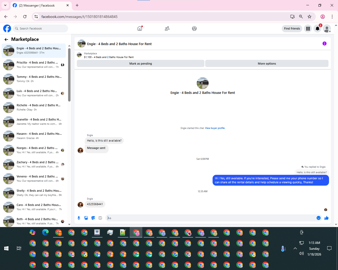
Task: Open the account profile menu
Action: click(x=327, y=28)
